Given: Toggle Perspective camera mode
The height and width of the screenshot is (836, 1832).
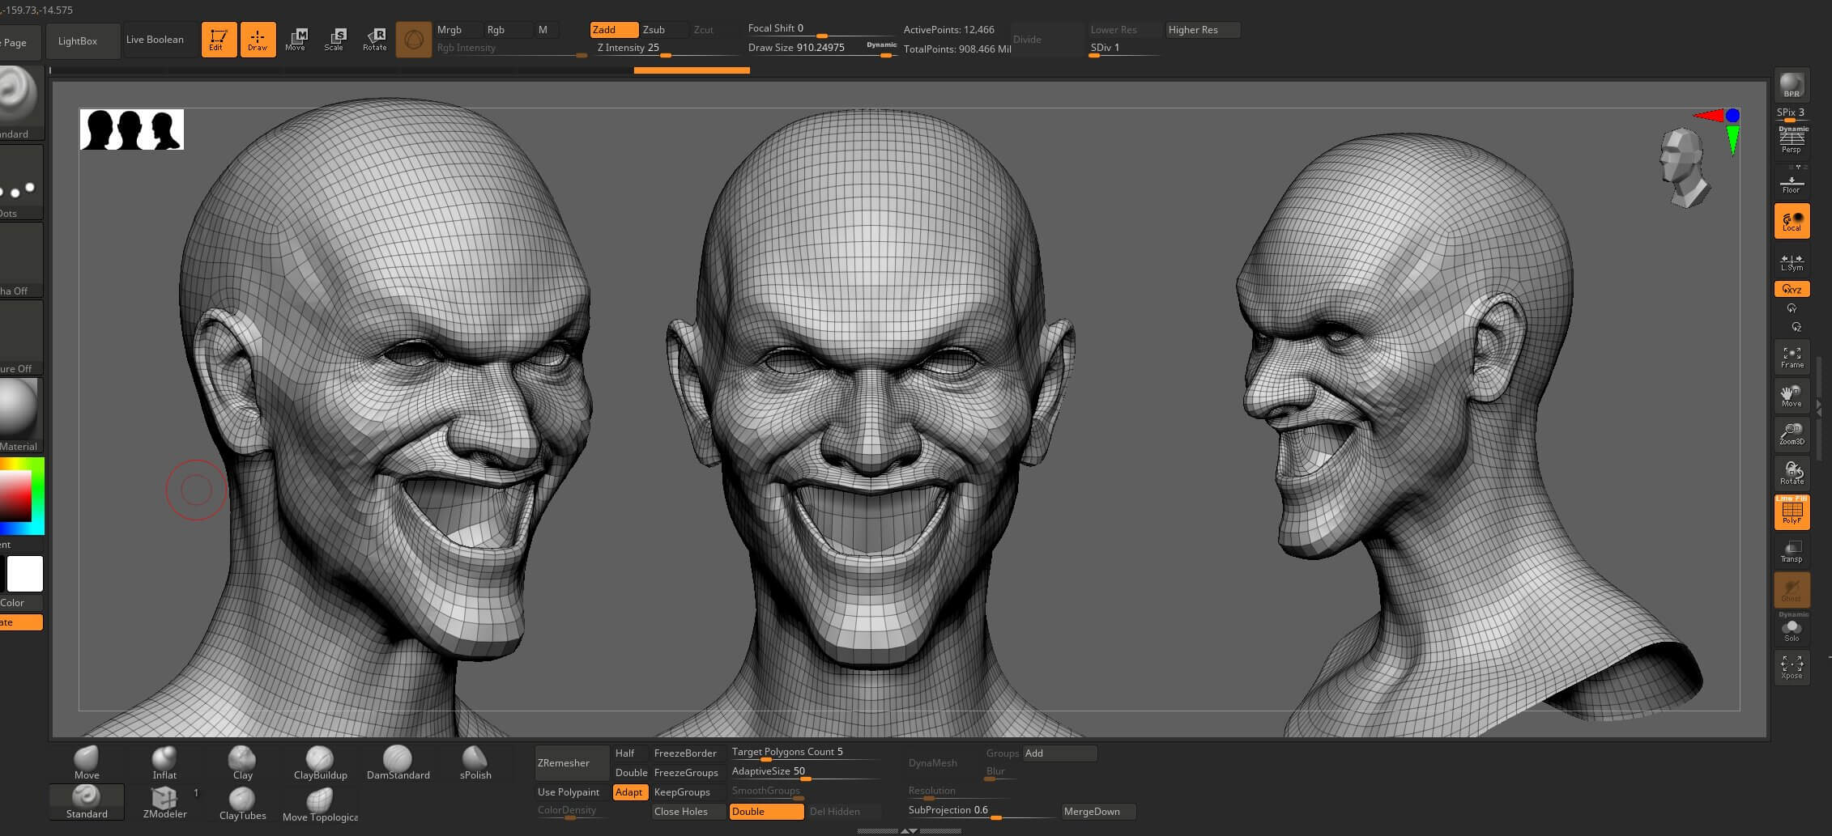Looking at the screenshot, I should pyautogui.click(x=1792, y=141).
